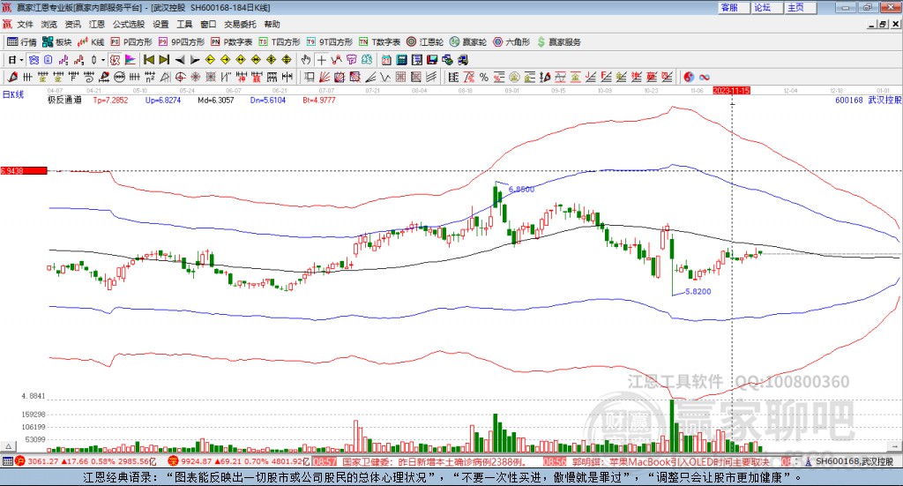903x486 pixels.
Task: Click the n² tool icon
Action: click(150, 77)
